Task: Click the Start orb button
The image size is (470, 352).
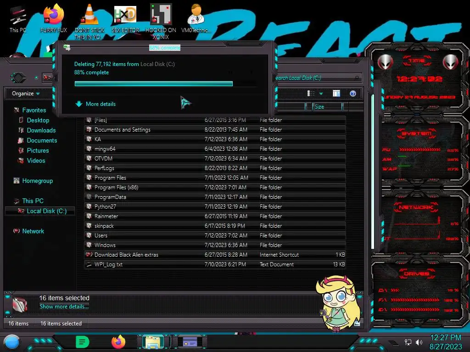Action: coord(11,342)
